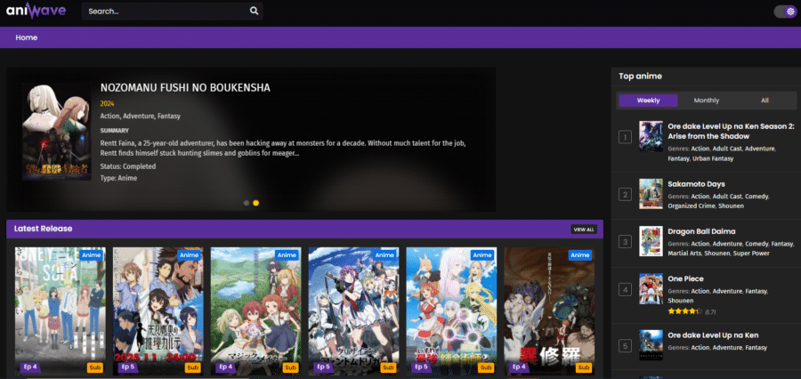Open the Magic Maker release poster
This screenshot has height=379, width=801.
tap(256, 311)
